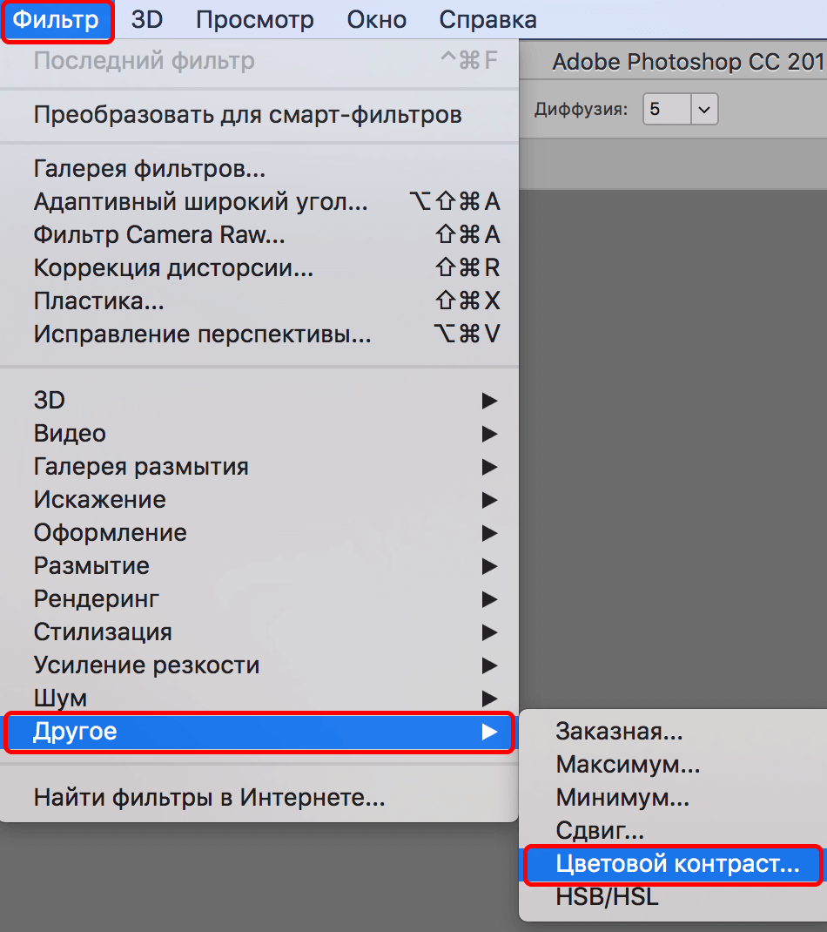Select Цветовой контраст filter
The width and height of the screenshot is (827, 932).
click(676, 865)
